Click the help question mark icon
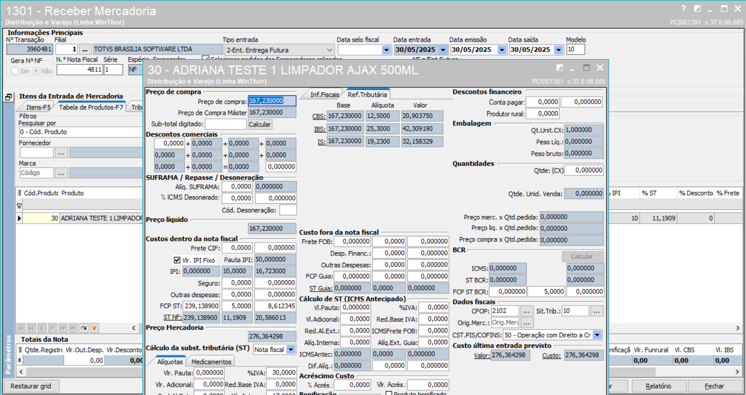Viewport: 746px width, 395px height. click(683, 9)
